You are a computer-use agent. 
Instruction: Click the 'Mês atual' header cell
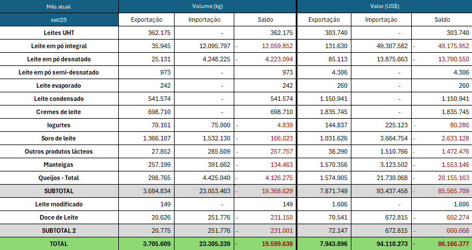tap(59, 6)
